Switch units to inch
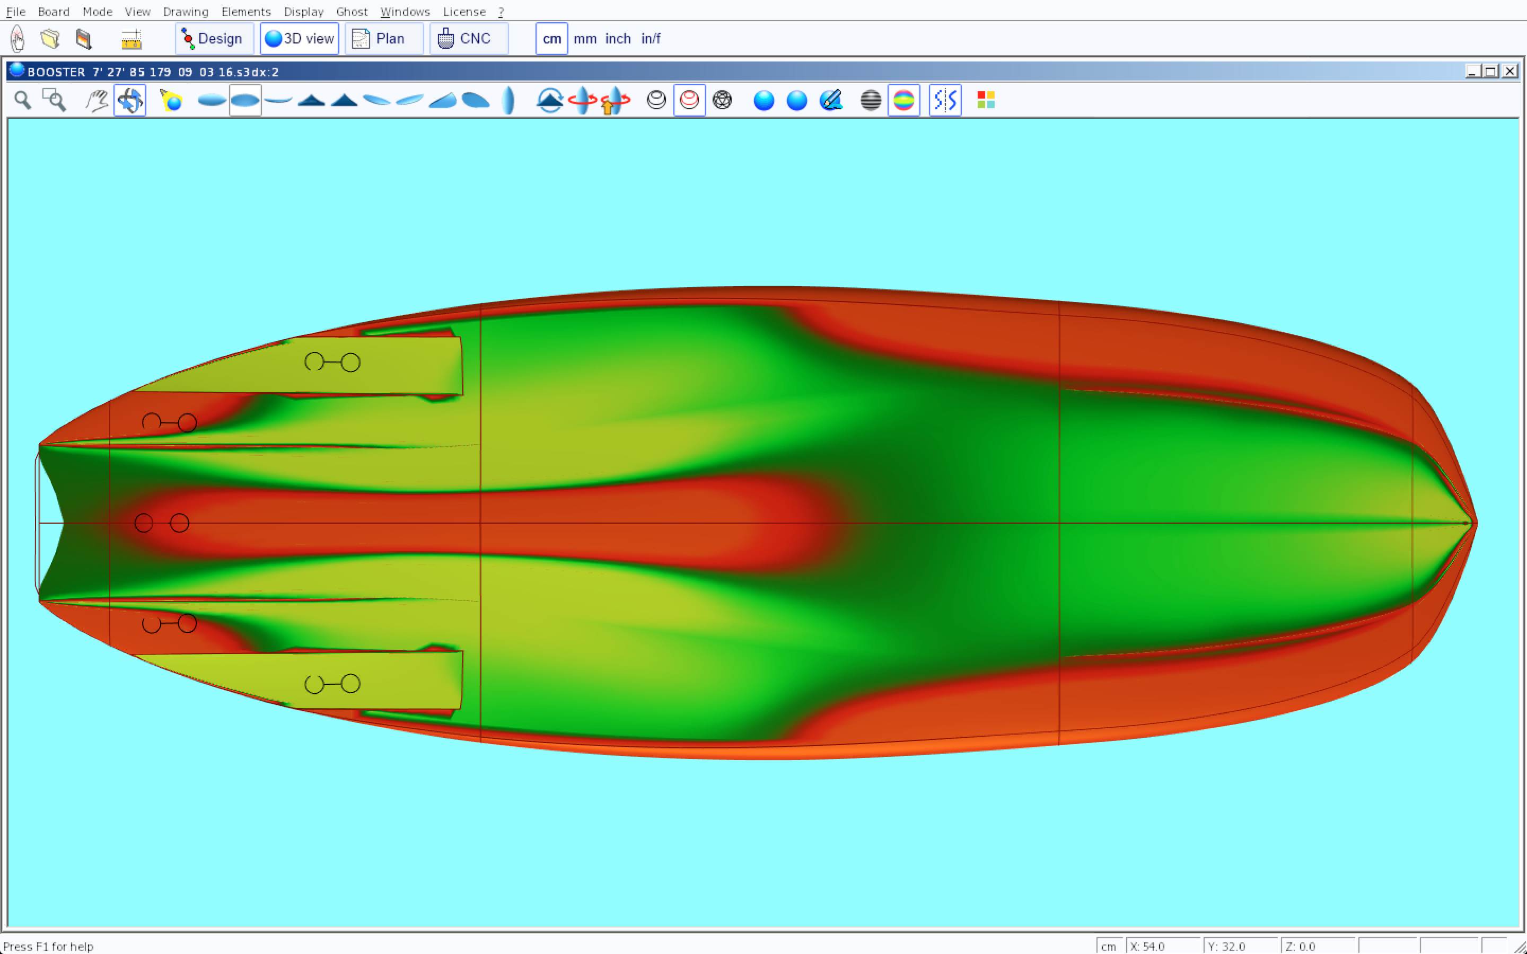 tap(618, 39)
